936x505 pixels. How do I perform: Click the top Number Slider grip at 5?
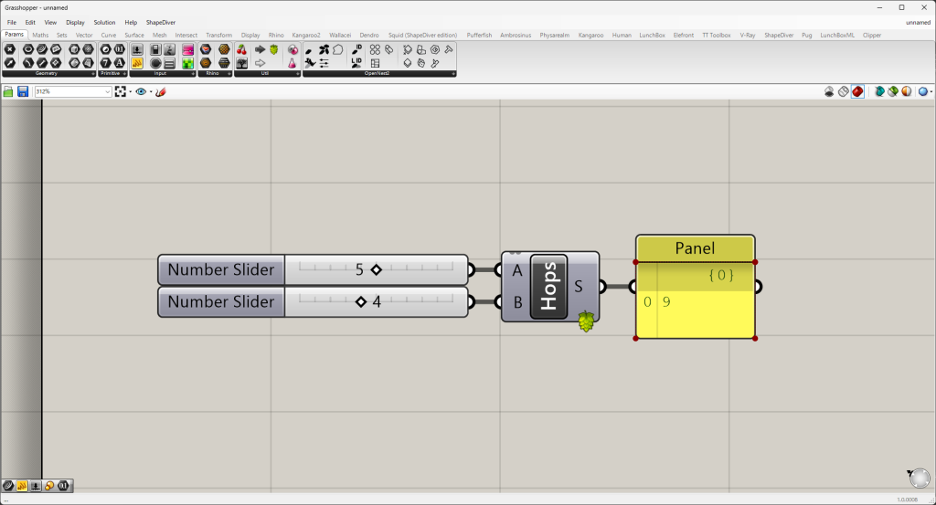375,270
